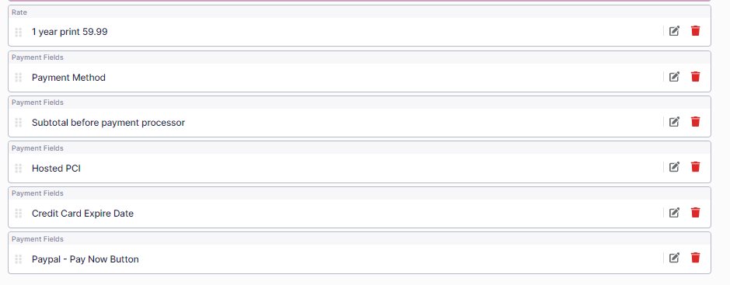Delete Subtotal before payment processor row

tap(696, 122)
